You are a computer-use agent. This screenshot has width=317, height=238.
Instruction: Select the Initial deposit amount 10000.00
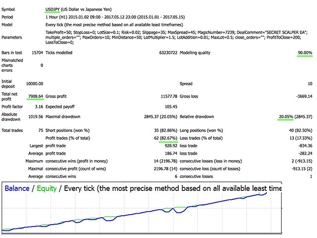coord(35,84)
